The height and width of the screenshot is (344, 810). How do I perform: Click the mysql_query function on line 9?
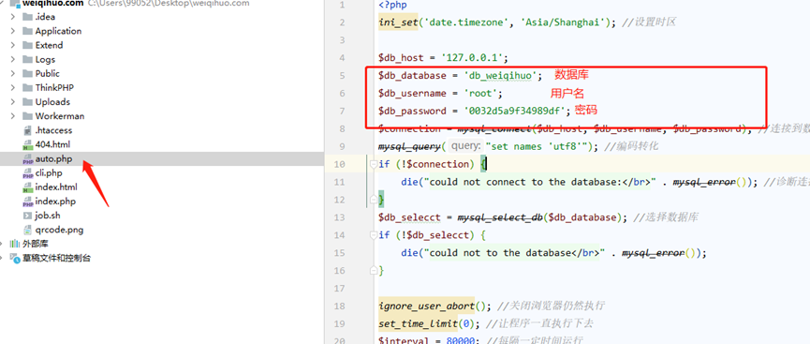click(409, 146)
